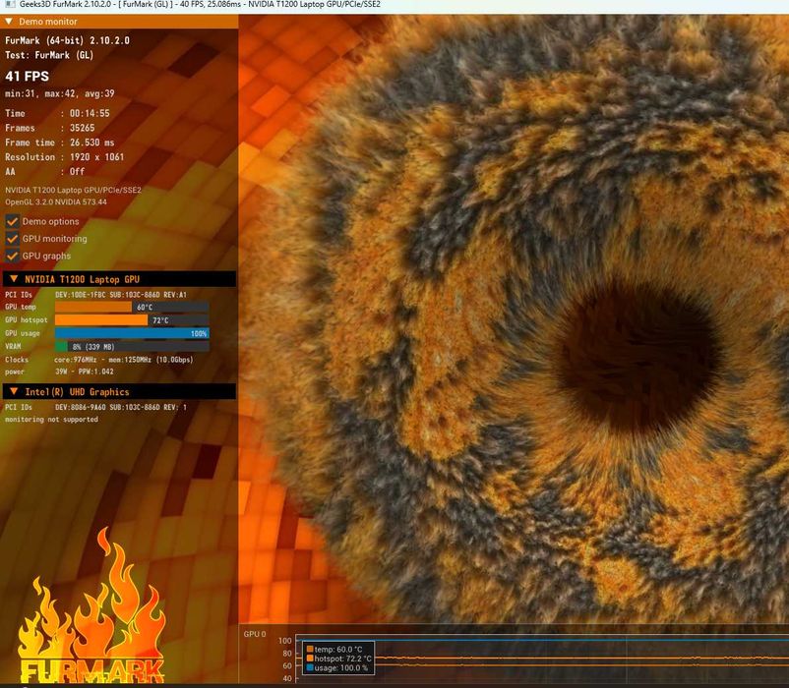789x688 pixels.
Task: Click the 'OpenGL 3.2.0 NVIDIA 573.44' line
Action: [56, 202]
